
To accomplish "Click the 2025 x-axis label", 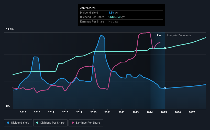I will tap(164, 112).
